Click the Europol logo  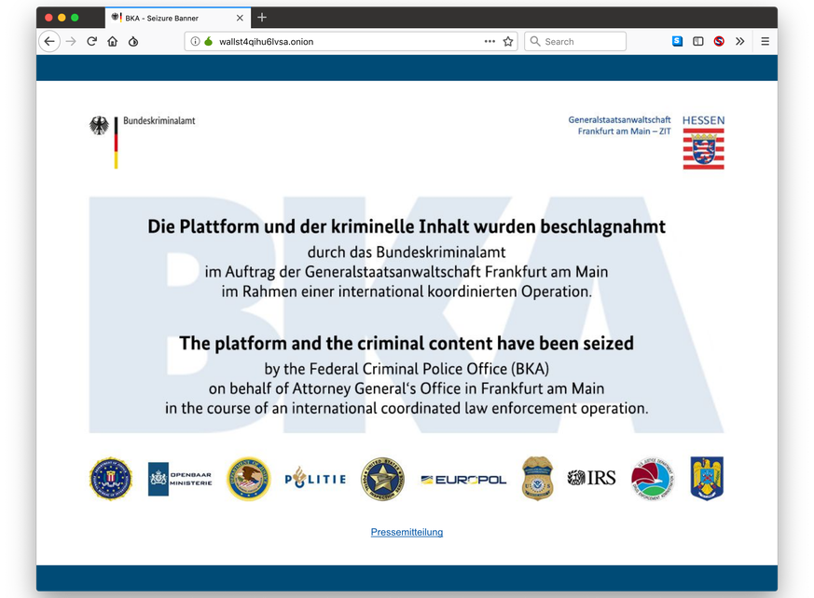[463, 479]
